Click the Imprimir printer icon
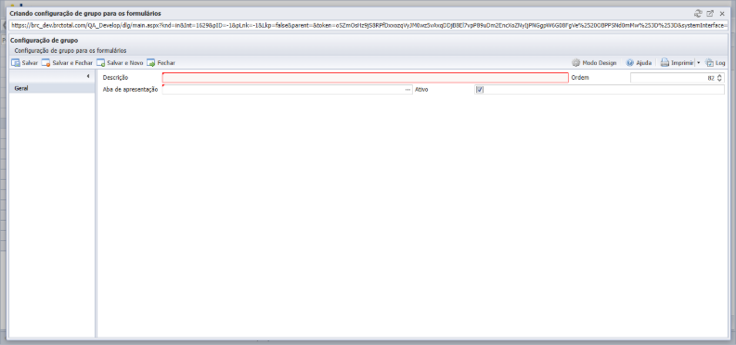The image size is (736, 345). click(x=665, y=63)
